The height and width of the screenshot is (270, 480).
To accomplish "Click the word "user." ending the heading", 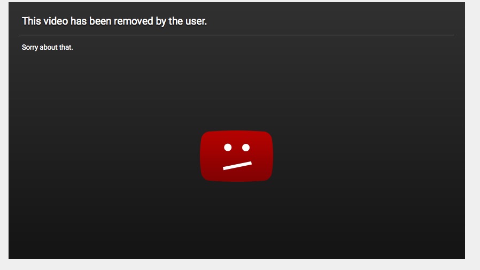I will (196, 21).
